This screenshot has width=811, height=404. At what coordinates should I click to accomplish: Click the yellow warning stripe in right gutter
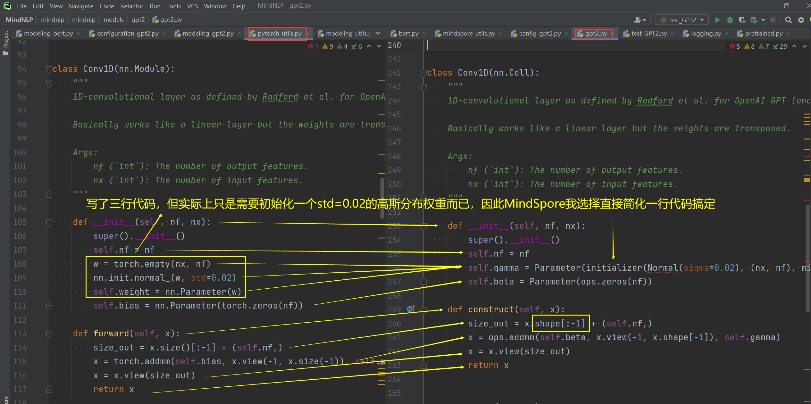click(807, 180)
